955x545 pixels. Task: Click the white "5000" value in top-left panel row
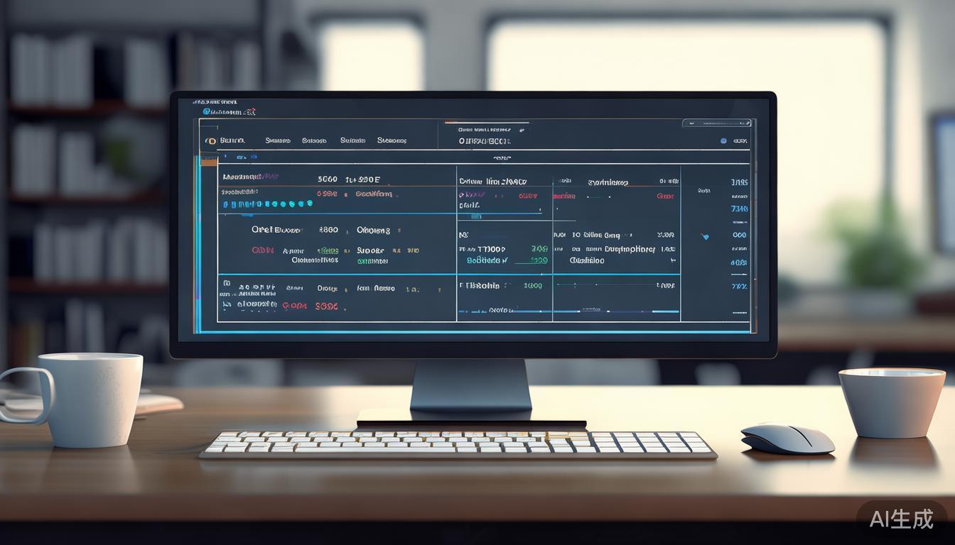(328, 180)
